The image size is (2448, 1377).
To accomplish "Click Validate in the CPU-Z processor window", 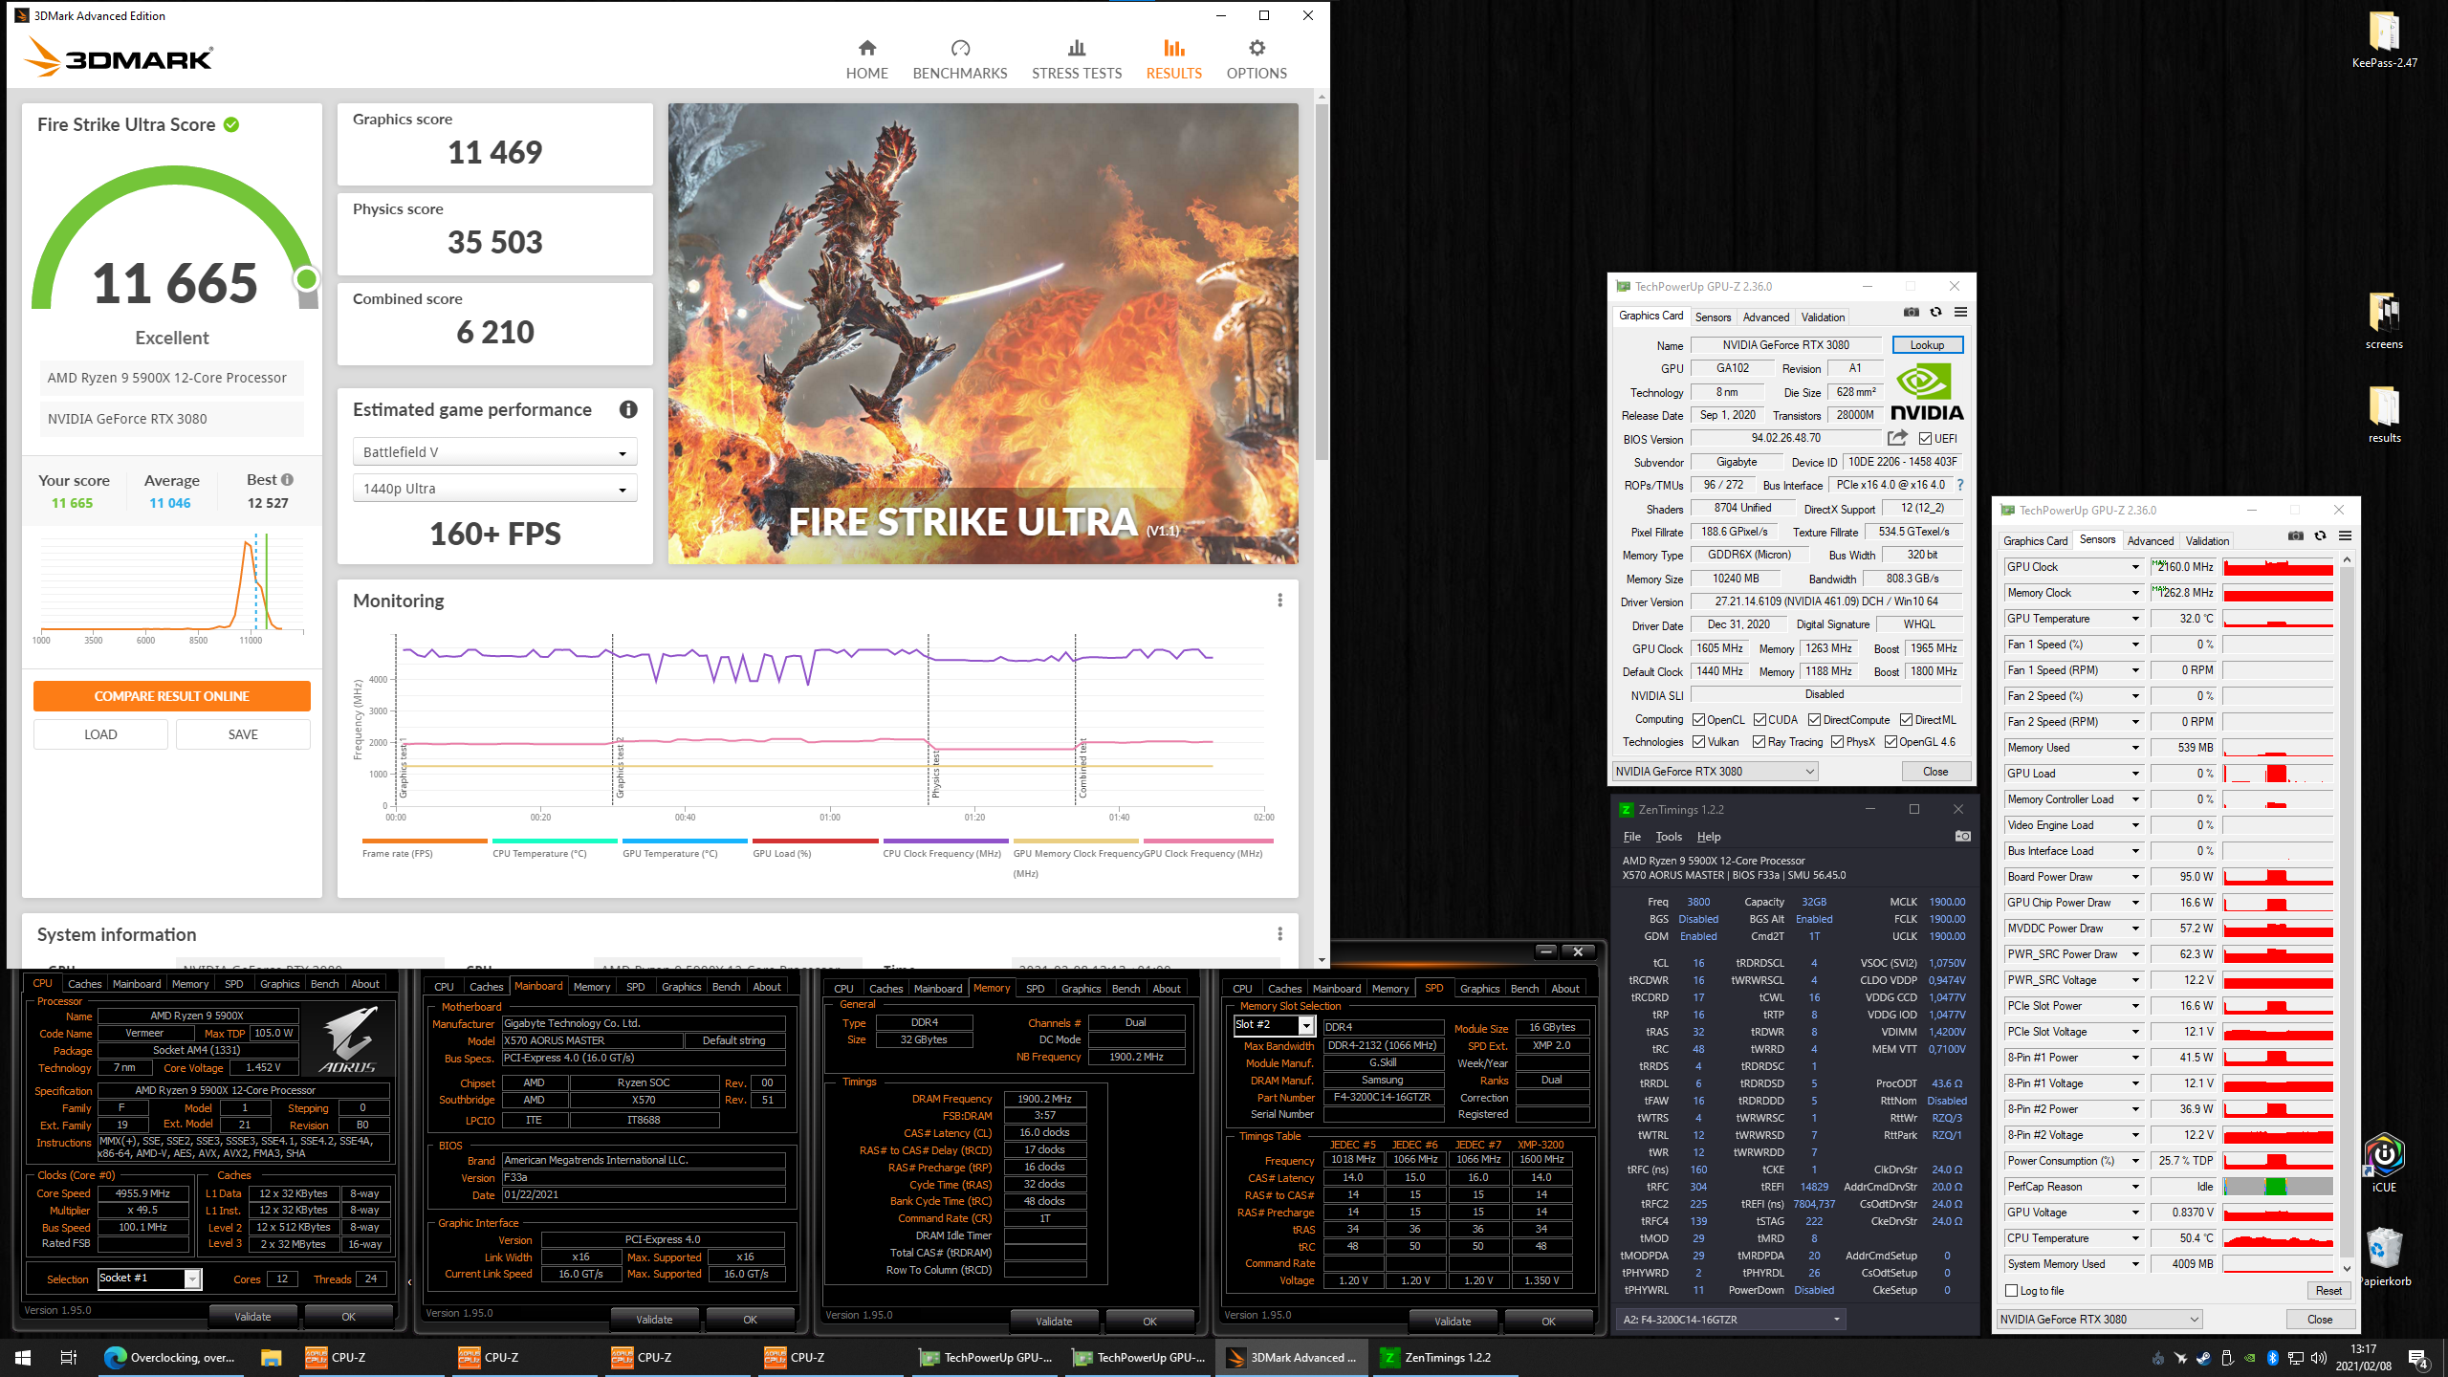I will (x=252, y=1317).
